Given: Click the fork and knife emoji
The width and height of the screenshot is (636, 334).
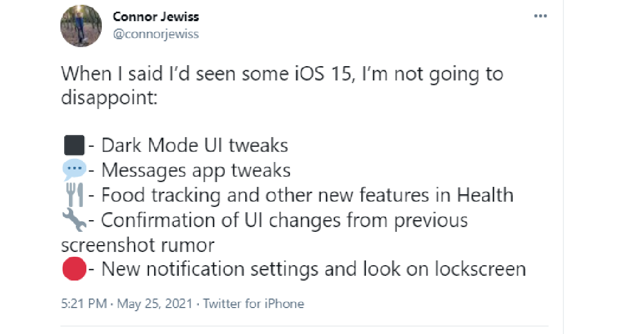Looking at the screenshot, I should (74, 195).
